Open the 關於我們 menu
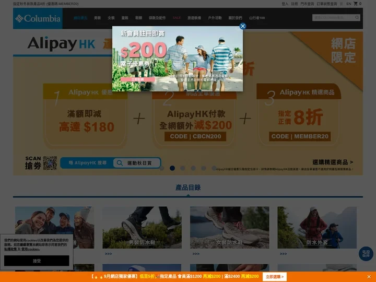 (x=235, y=18)
